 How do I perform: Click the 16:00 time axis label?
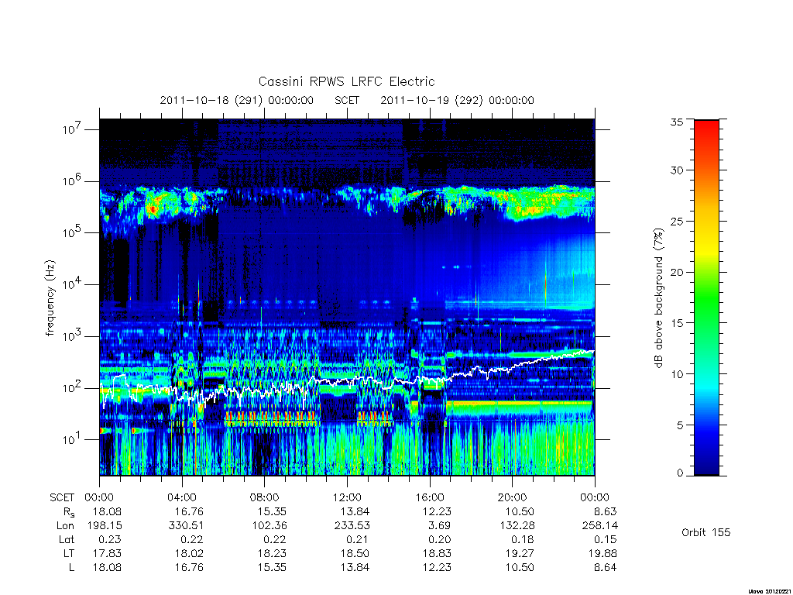[430, 497]
